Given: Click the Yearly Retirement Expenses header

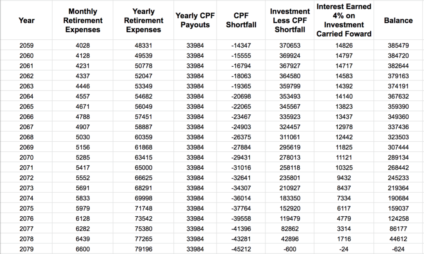Looking at the screenshot, I should coord(143,20).
